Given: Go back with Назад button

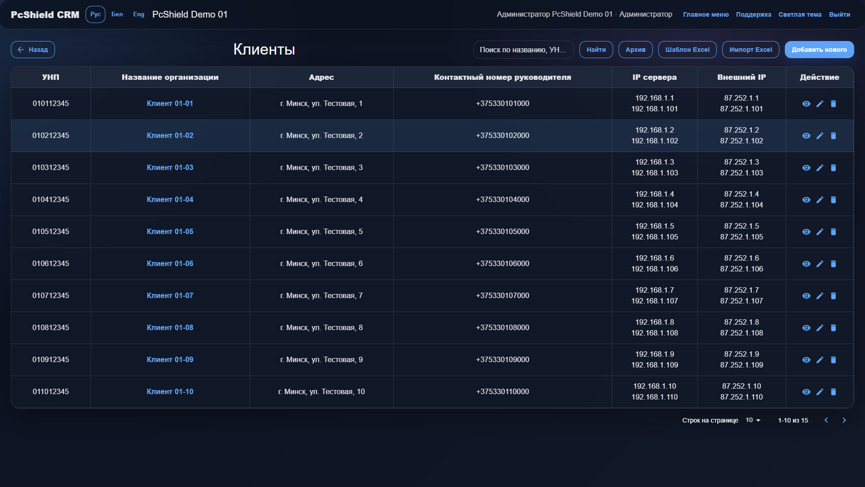Looking at the screenshot, I should pos(33,50).
